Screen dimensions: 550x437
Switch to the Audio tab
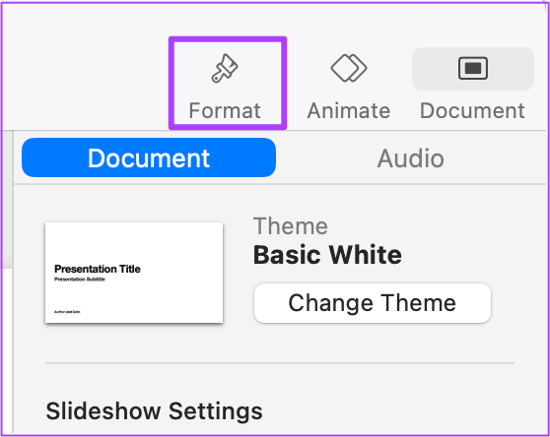[x=411, y=158]
